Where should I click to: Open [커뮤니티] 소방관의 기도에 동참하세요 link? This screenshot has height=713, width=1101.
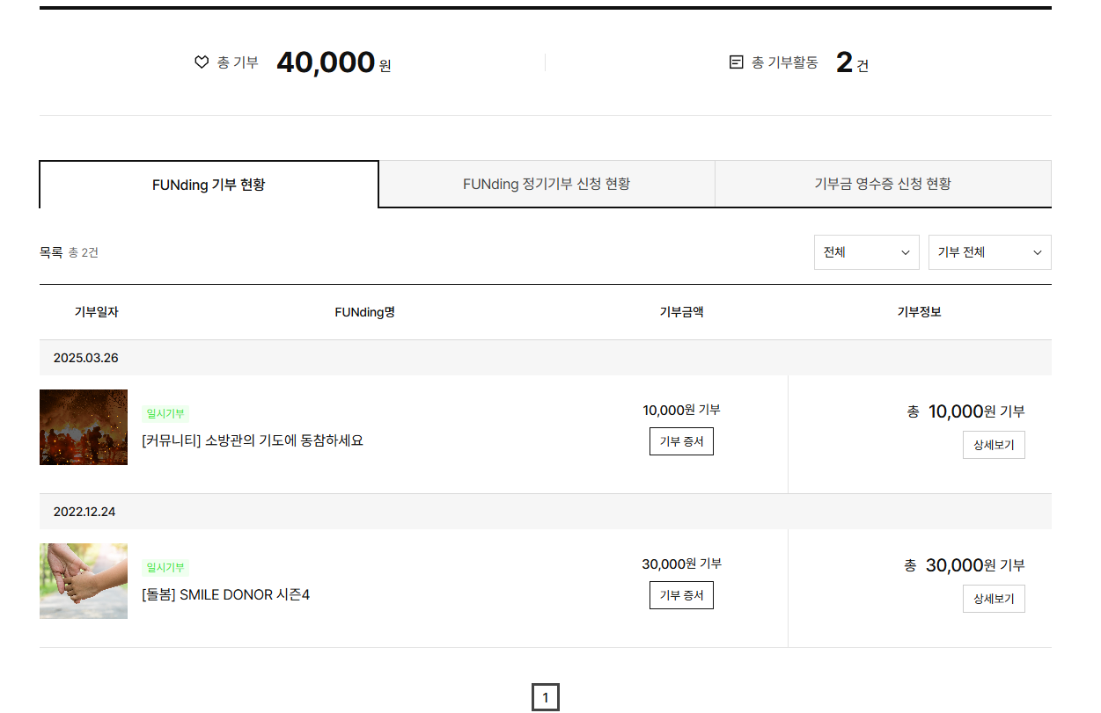coord(253,440)
